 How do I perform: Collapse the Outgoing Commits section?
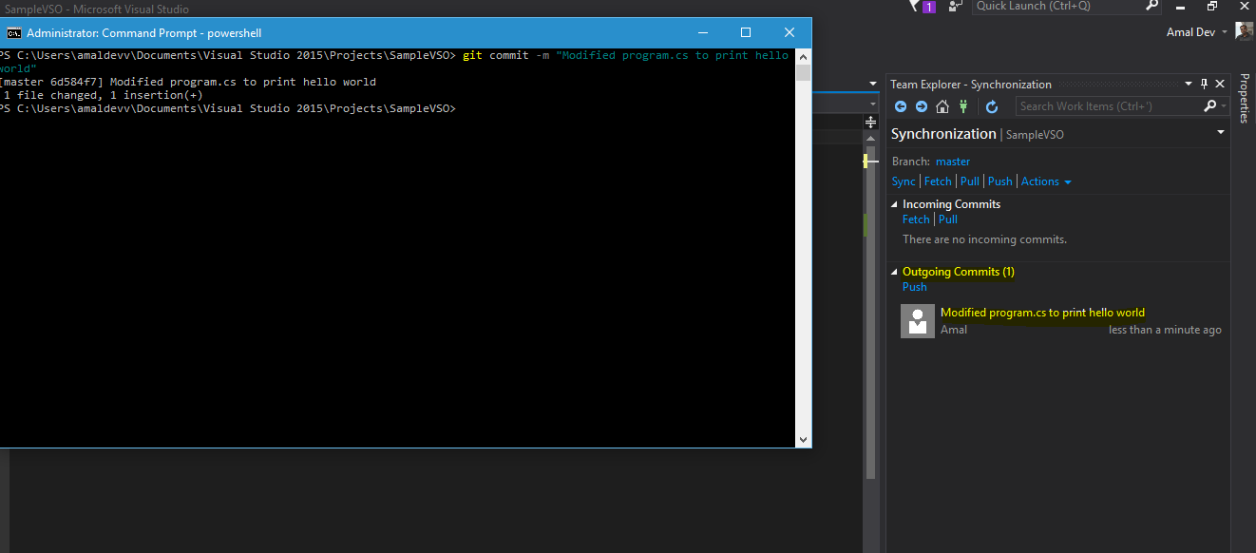[894, 272]
